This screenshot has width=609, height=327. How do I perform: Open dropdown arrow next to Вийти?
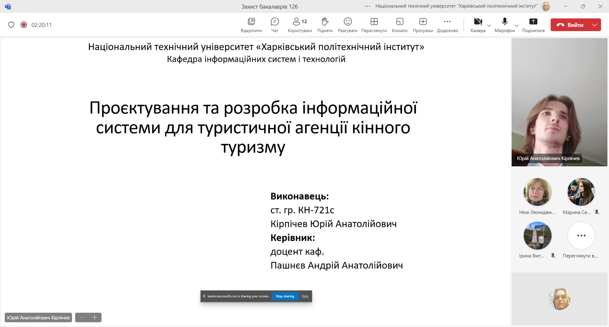click(595, 25)
